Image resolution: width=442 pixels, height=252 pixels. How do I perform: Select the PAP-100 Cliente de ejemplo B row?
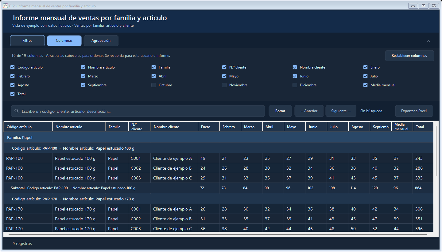[x=219, y=168]
